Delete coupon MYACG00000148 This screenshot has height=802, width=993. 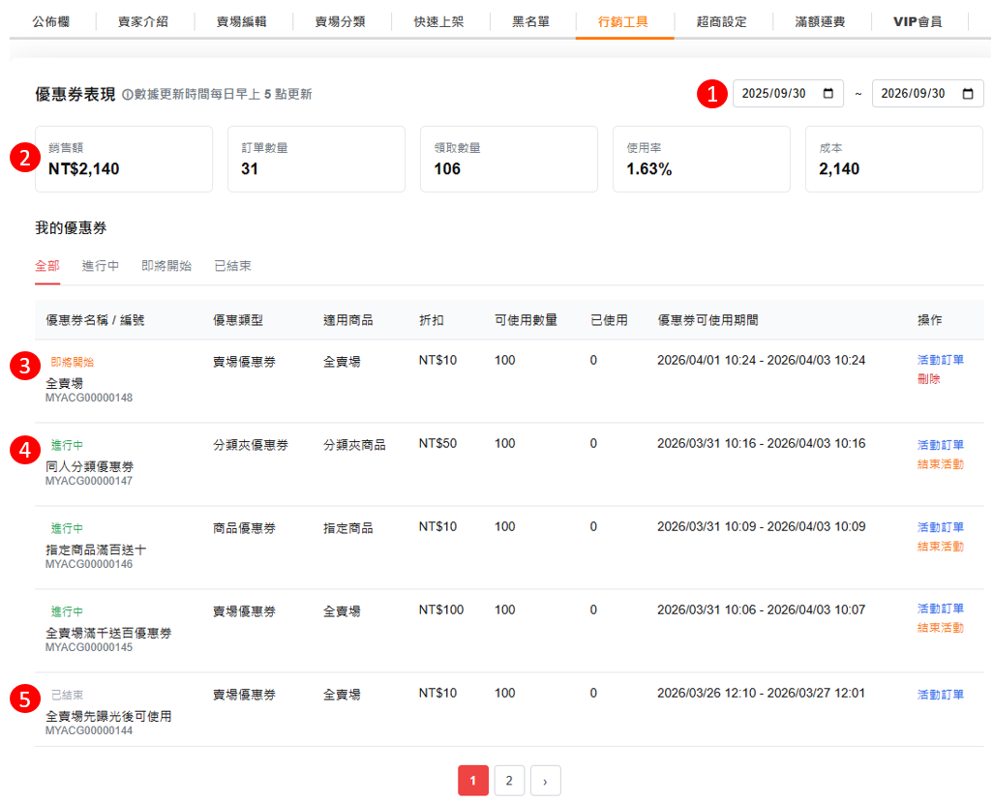[928, 379]
